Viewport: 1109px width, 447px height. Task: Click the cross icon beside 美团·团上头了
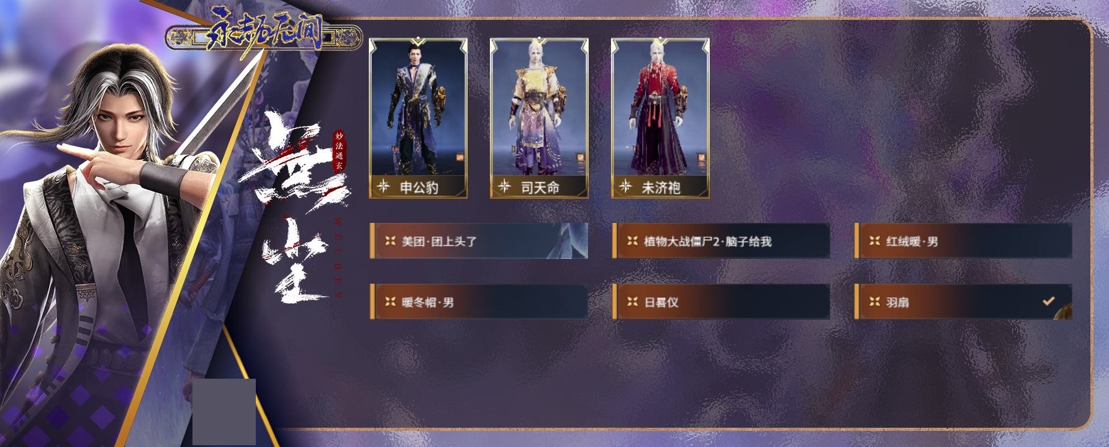coord(390,241)
